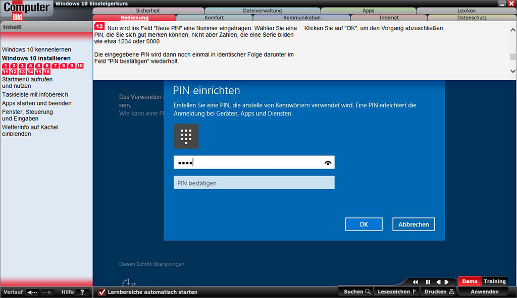Open Wetterinfo auf Kachel einblenden chapter
This screenshot has height=298, width=517.
pos(30,131)
